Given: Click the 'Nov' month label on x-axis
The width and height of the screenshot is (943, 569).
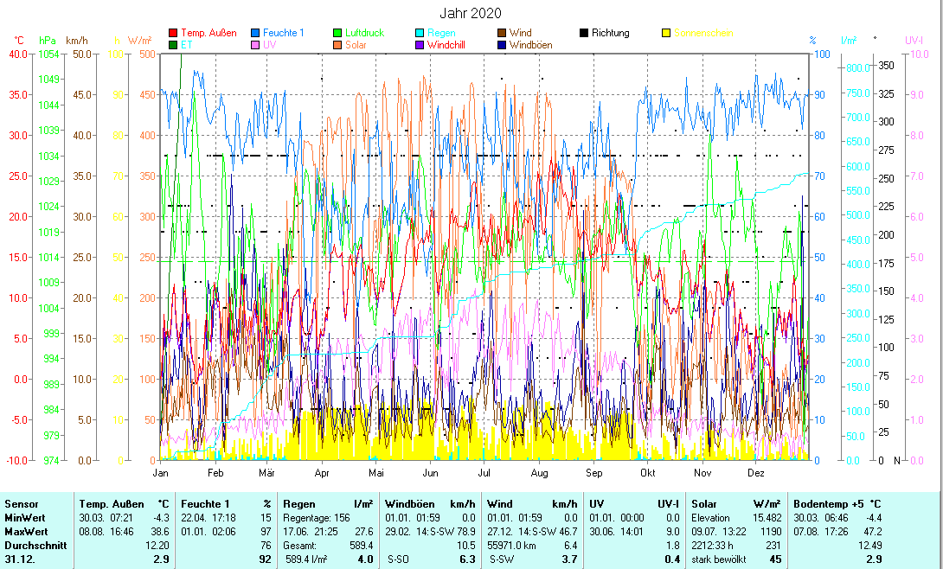Looking at the screenshot, I should [x=702, y=474].
